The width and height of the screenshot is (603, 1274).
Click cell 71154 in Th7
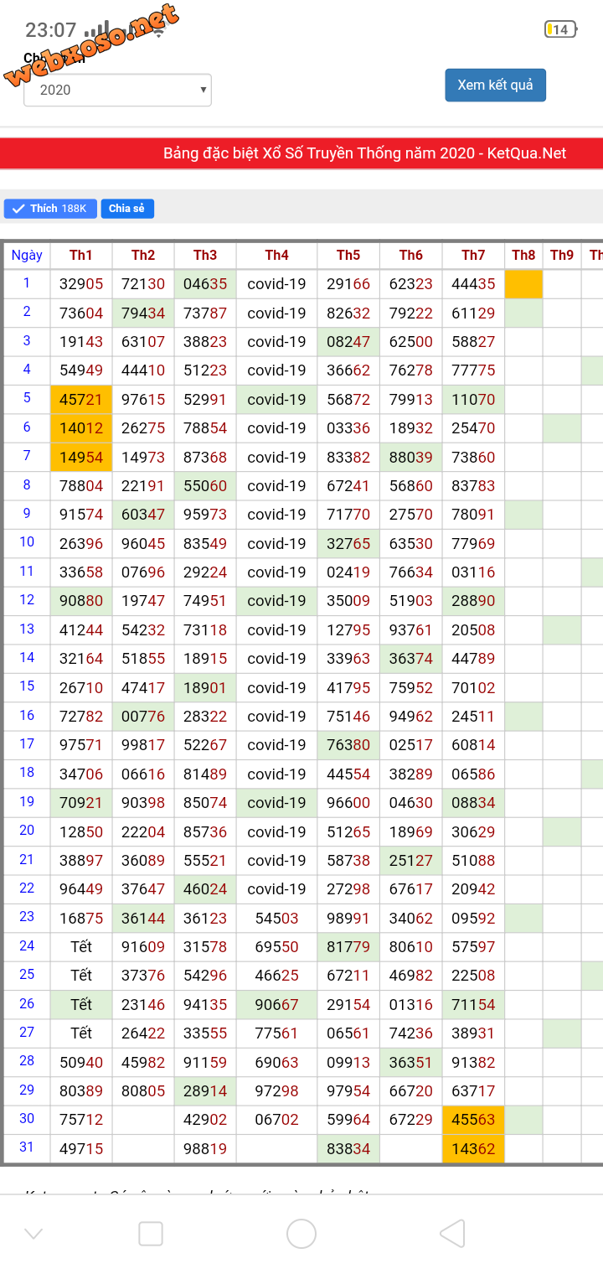(473, 1004)
